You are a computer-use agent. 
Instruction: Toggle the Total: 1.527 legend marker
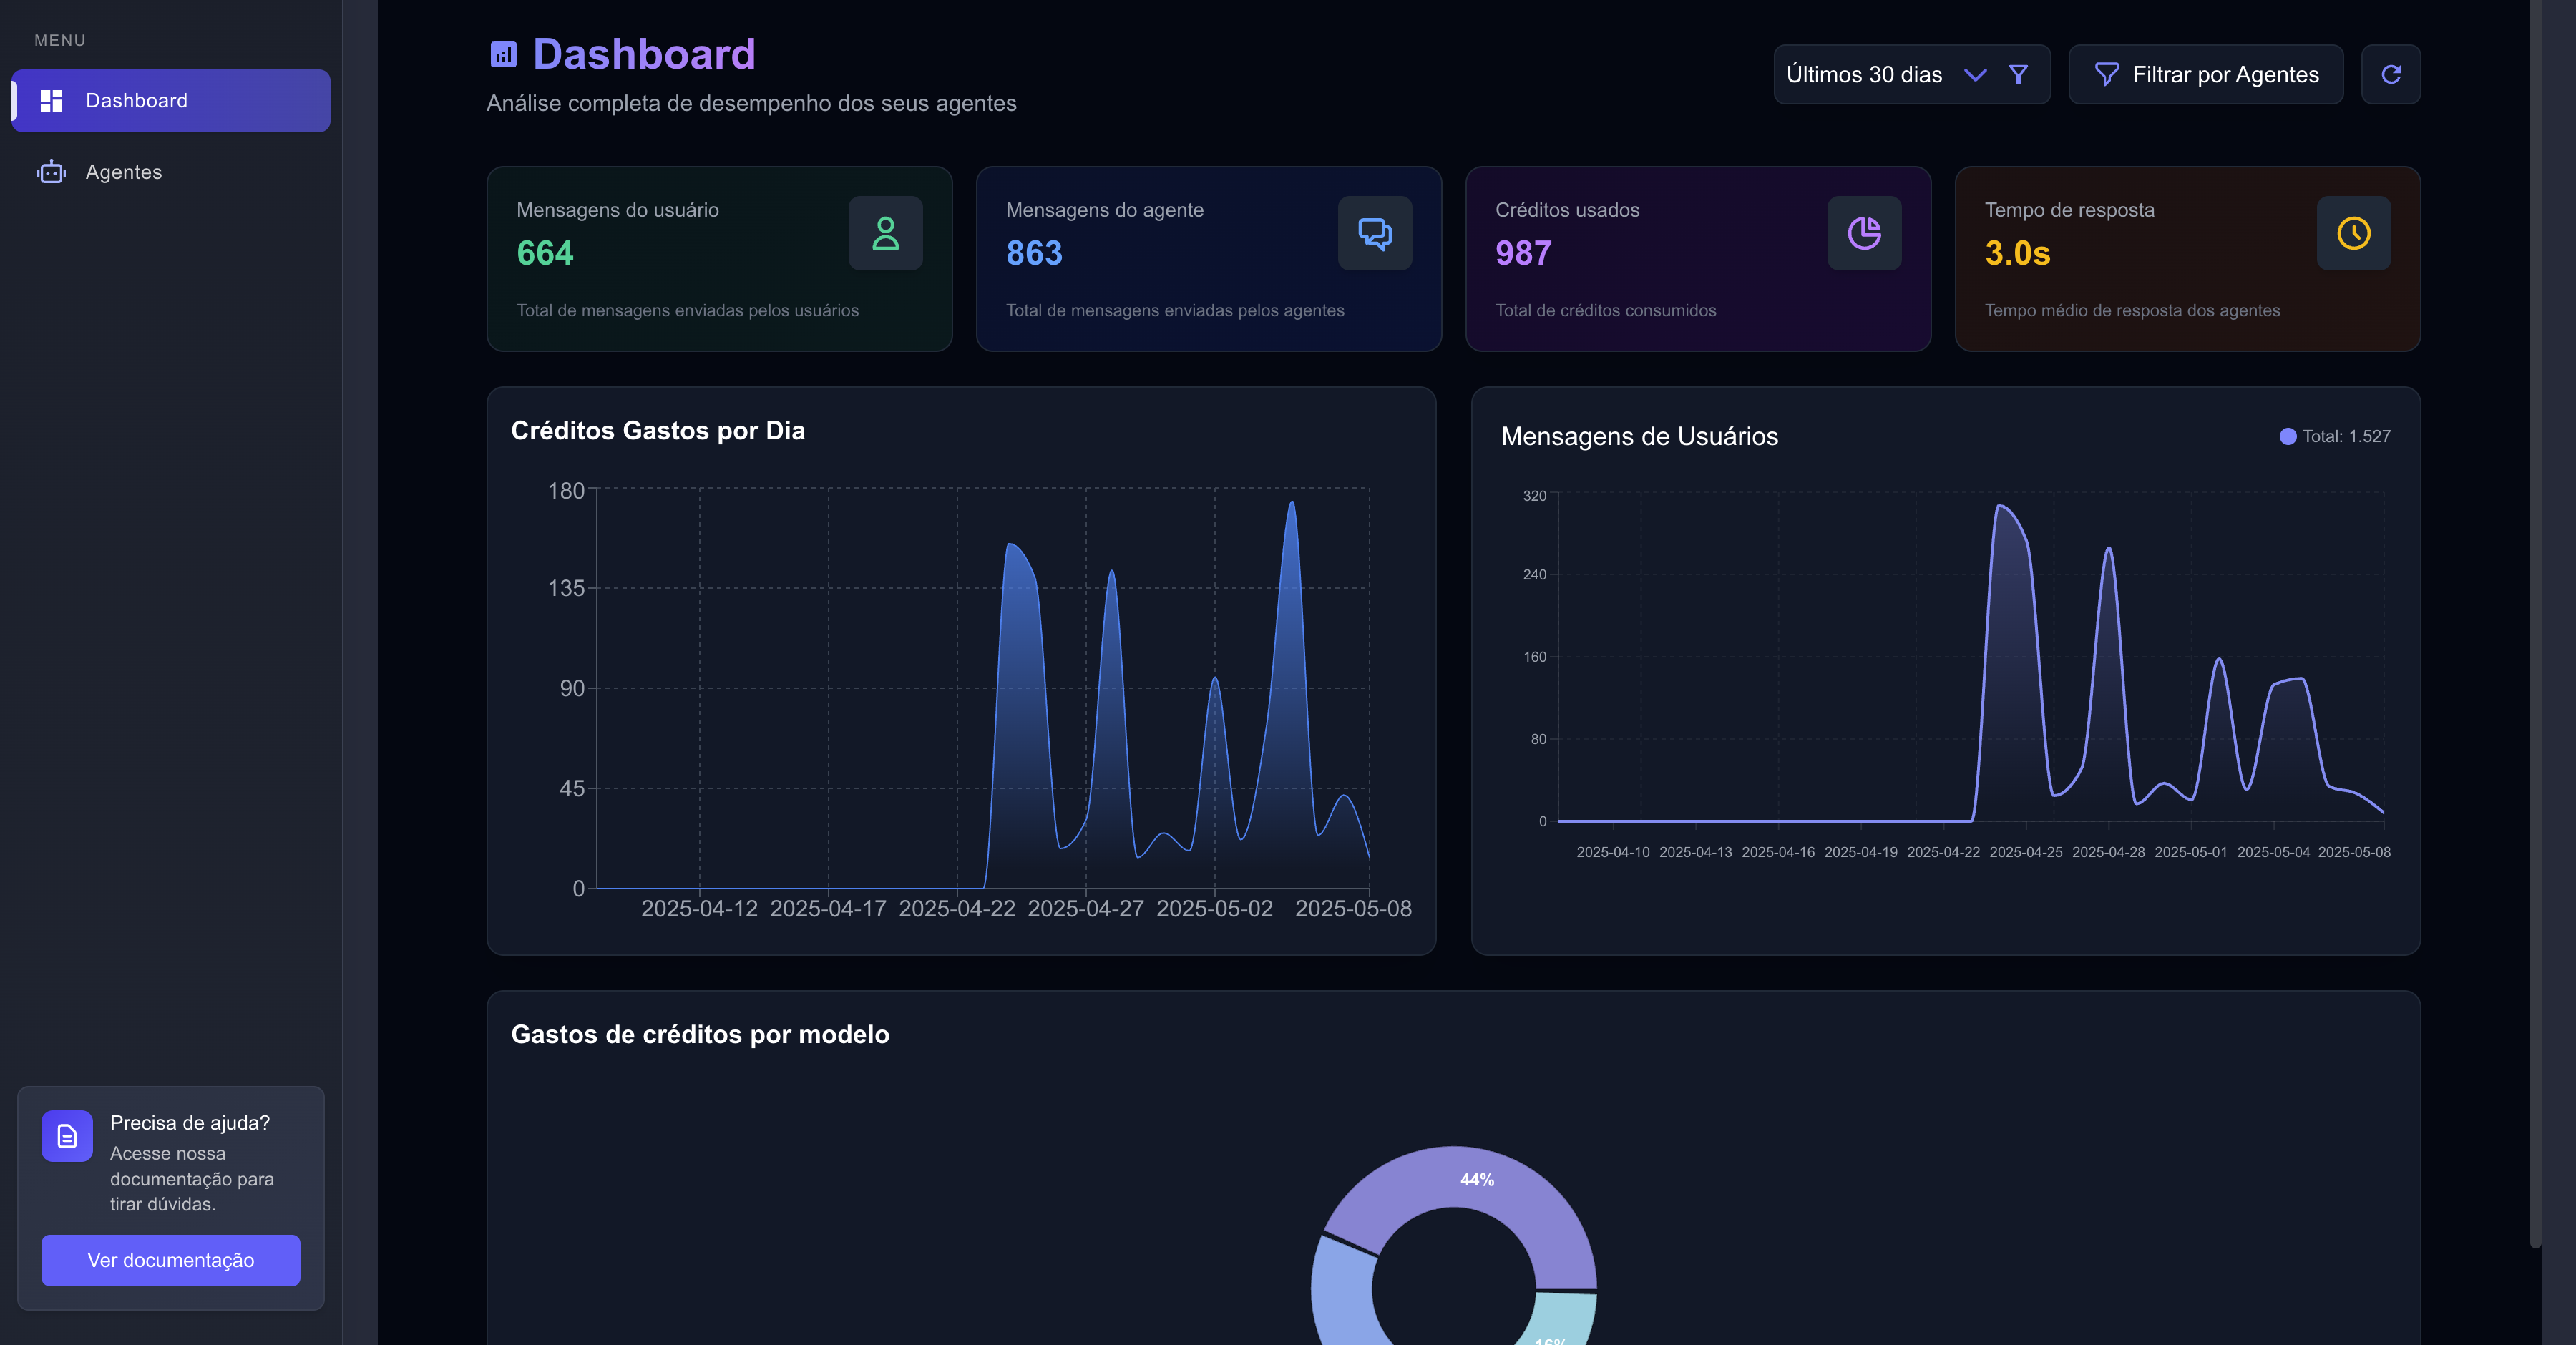tap(2287, 436)
